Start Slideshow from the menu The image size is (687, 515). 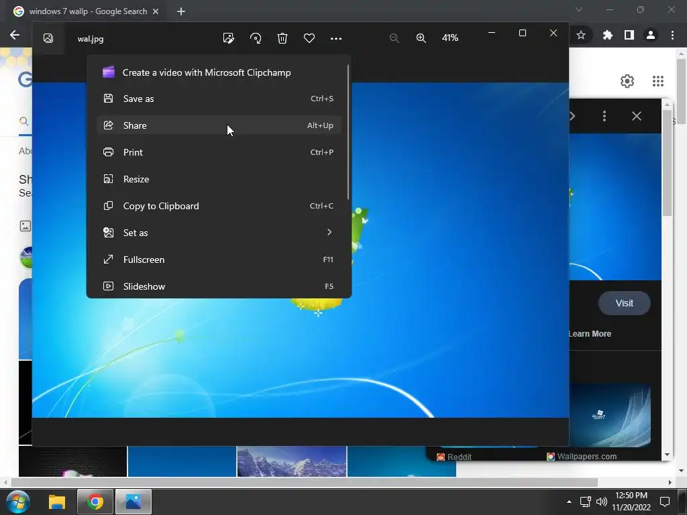[x=219, y=286]
